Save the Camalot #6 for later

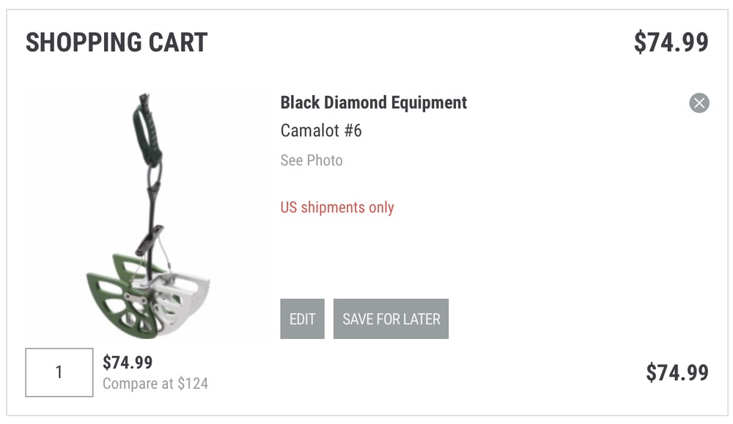coord(391,319)
